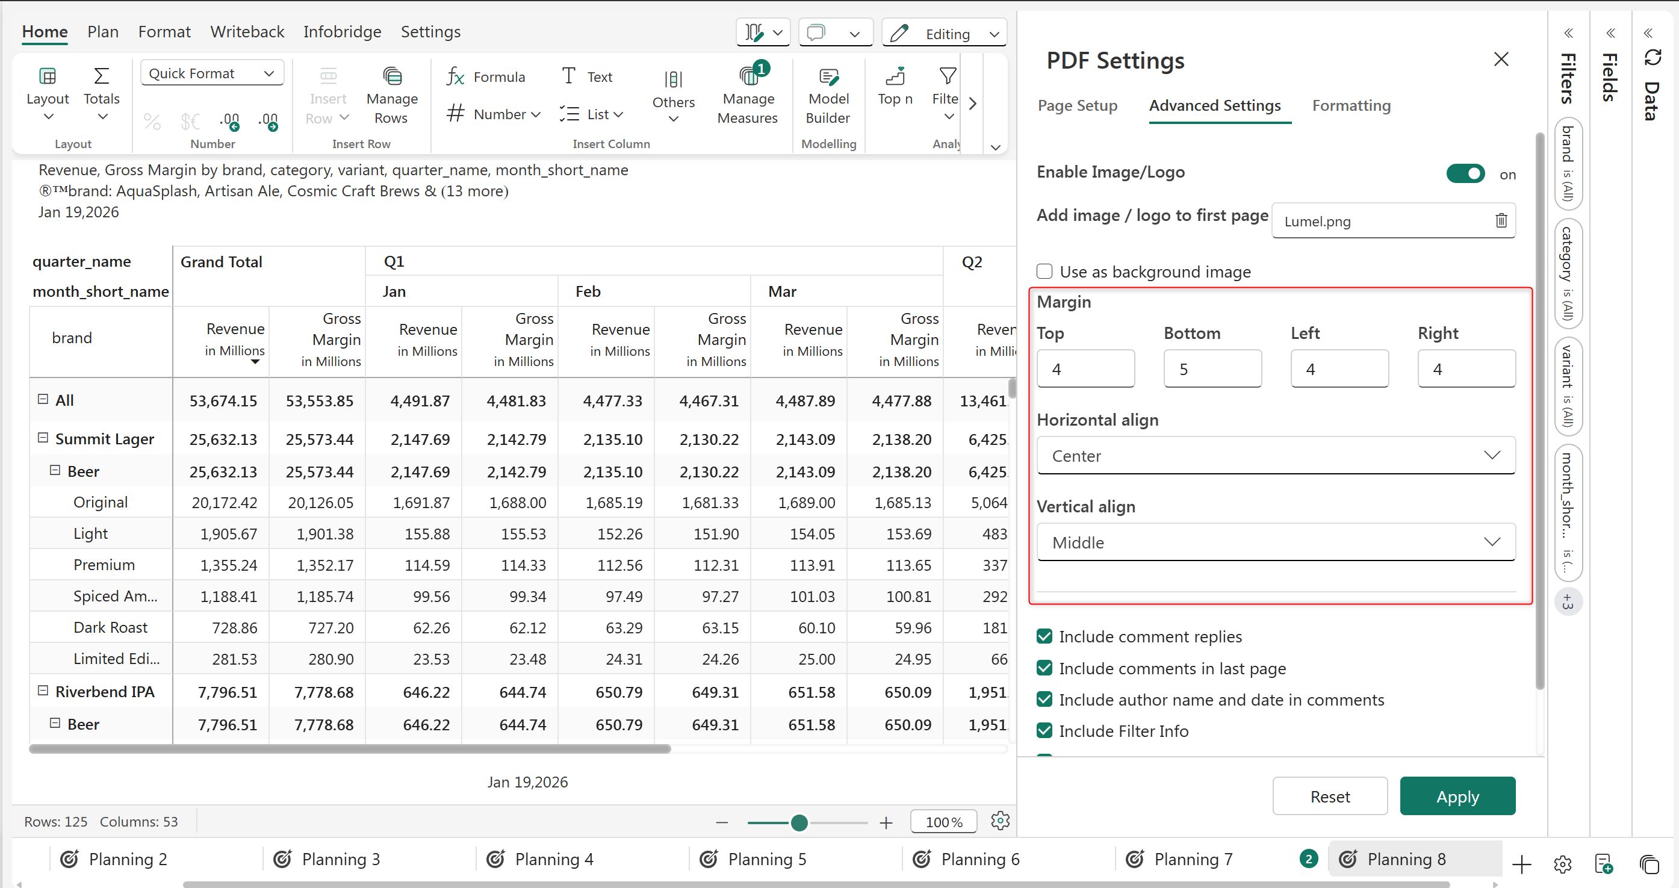Collapse the Summit Lager row
This screenshot has height=888, width=1679.
[43, 438]
